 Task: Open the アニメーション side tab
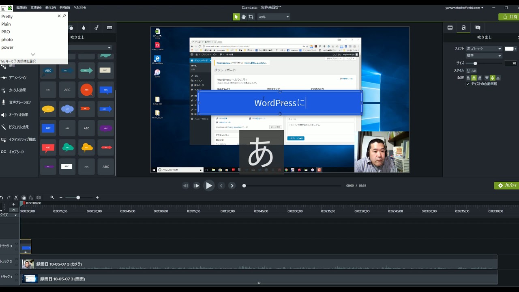pyautogui.click(x=17, y=78)
